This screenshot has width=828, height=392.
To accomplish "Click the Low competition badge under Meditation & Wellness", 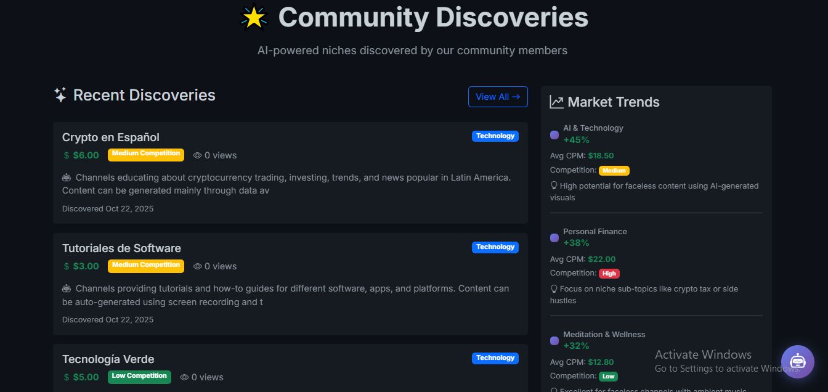I will 608,376.
